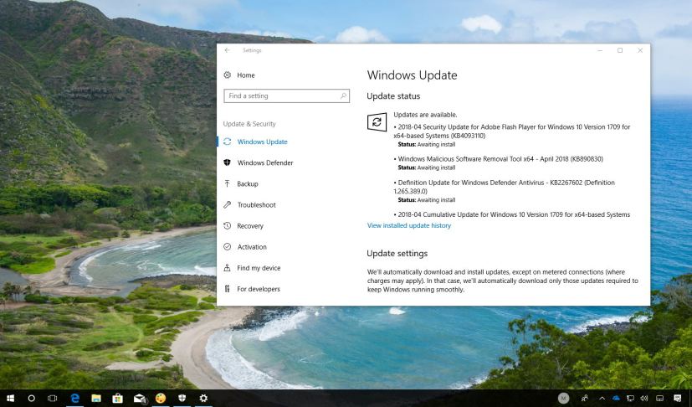Open File Explorer from taskbar
The image size is (692, 407).
96,398
